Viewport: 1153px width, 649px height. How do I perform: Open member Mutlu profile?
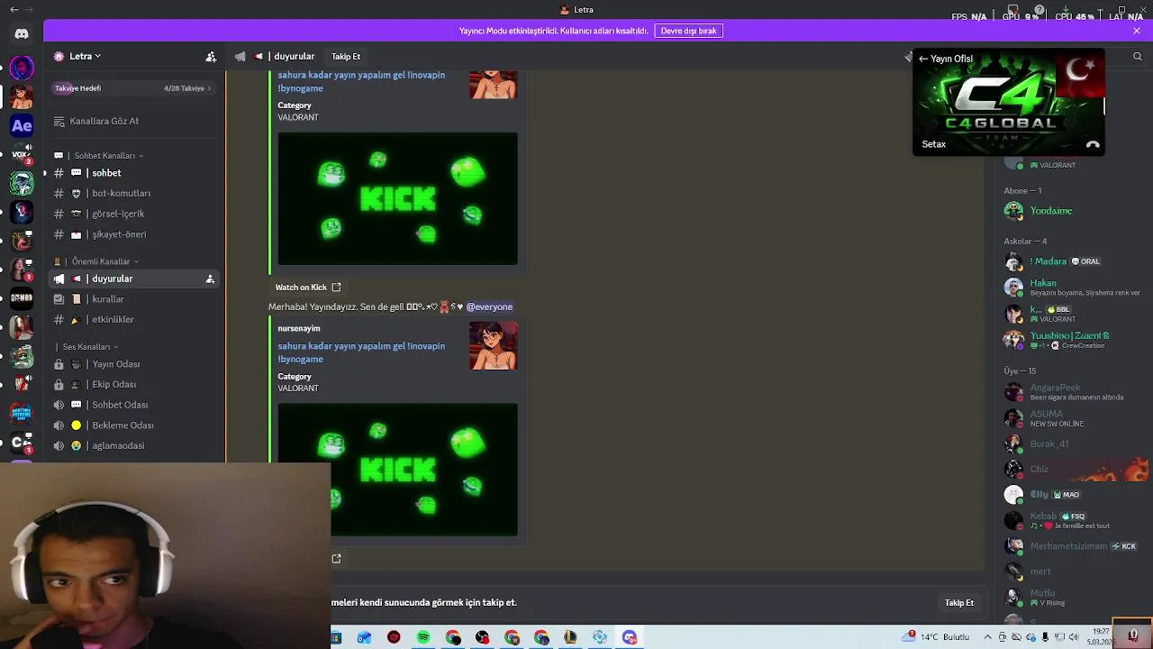click(x=1072, y=598)
